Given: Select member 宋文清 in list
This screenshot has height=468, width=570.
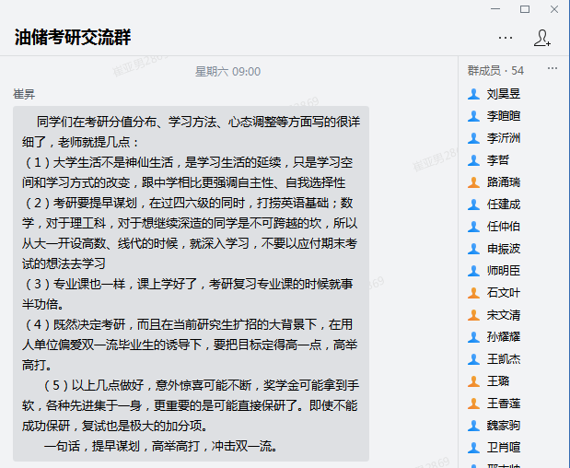Looking at the screenshot, I should click(504, 315).
